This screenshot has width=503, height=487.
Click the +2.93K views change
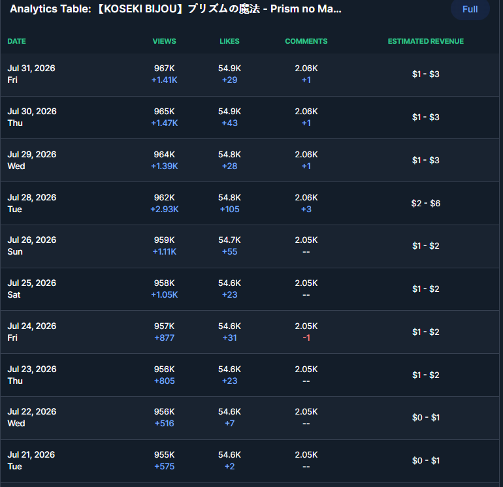pyautogui.click(x=164, y=210)
